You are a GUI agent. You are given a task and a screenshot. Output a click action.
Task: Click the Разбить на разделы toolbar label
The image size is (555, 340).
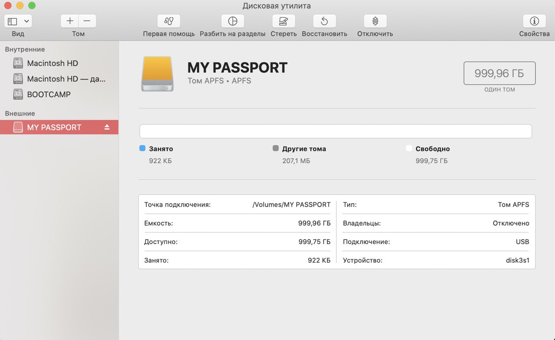(232, 34)
